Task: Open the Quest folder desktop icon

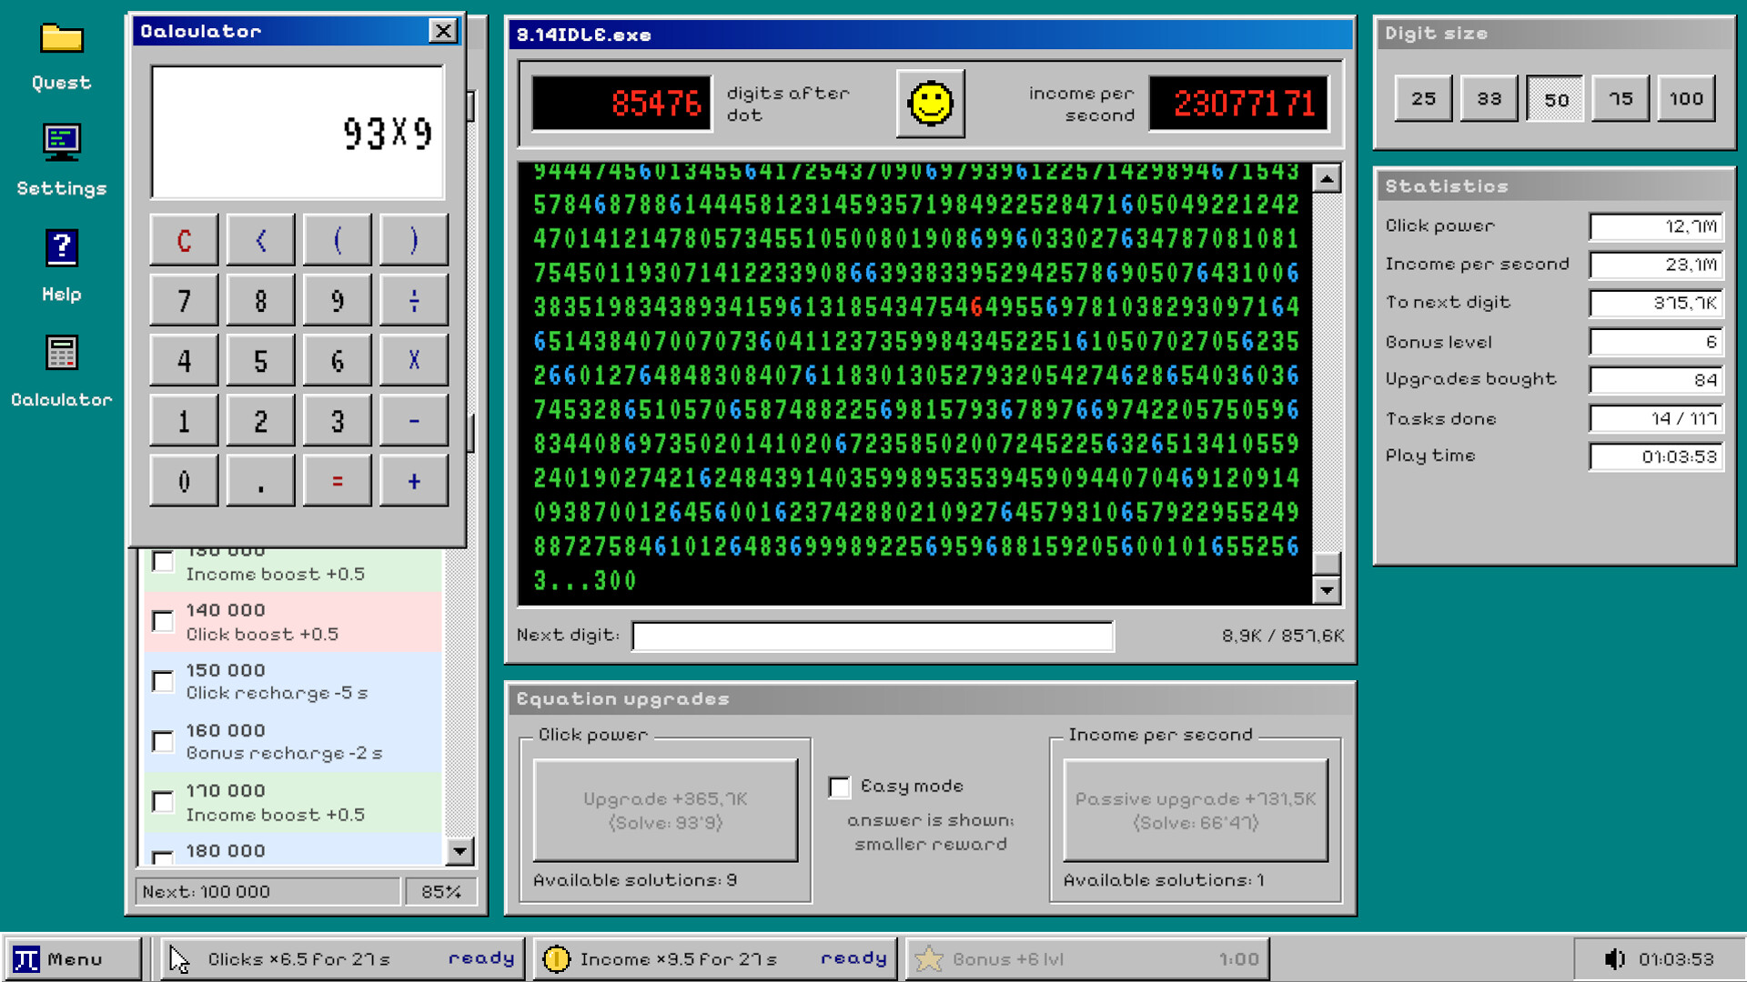Action: pyautogui.click(x=61, y=39)
